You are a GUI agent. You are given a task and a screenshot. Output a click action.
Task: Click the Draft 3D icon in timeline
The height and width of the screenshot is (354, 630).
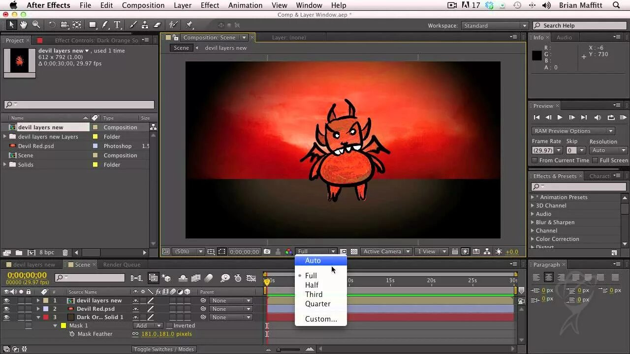click(x=166, y=278)
